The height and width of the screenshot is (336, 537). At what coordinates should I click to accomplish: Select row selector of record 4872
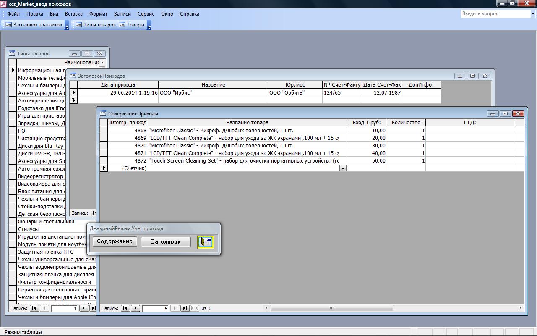104,161
